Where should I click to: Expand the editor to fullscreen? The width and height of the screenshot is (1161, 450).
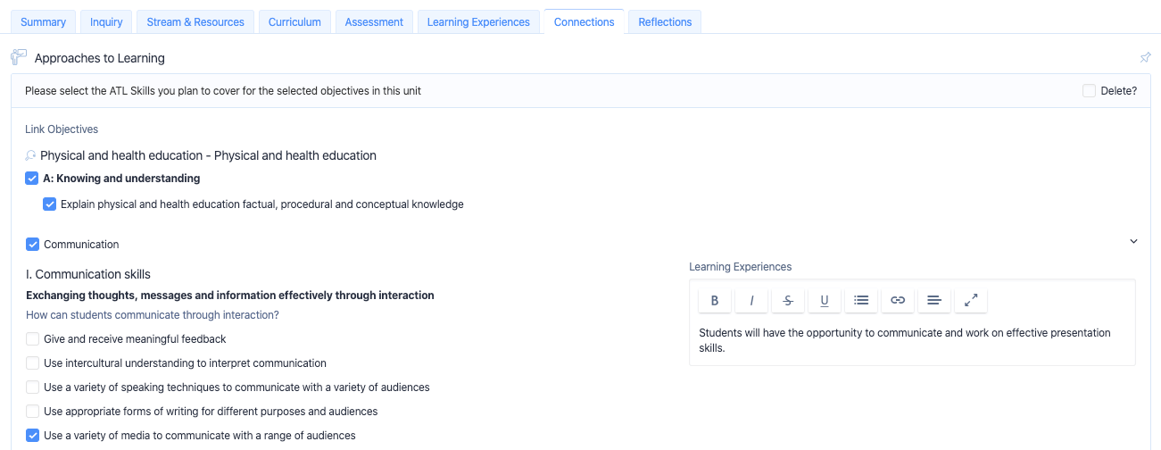click(x=971, y=301)
